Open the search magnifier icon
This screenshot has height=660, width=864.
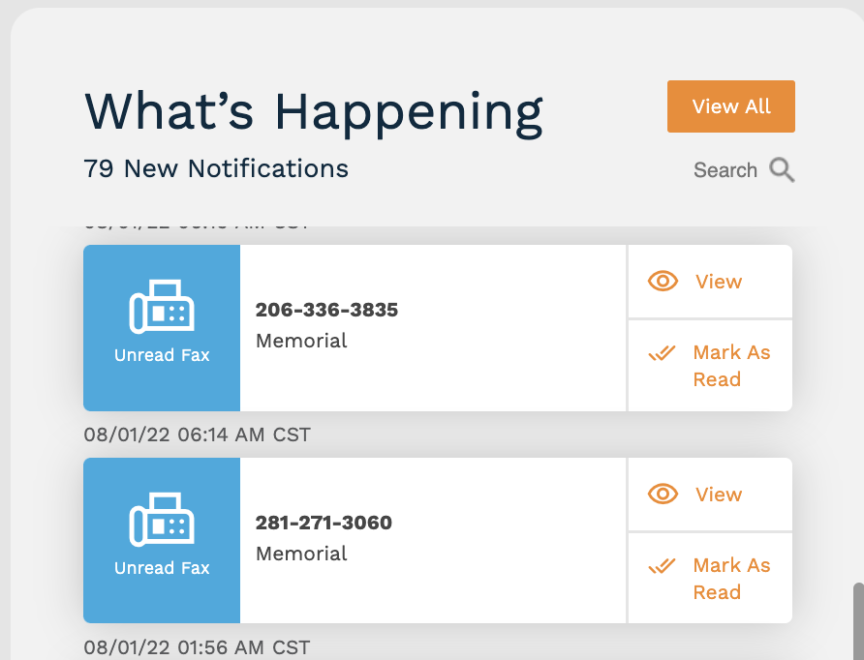(782, 169)
